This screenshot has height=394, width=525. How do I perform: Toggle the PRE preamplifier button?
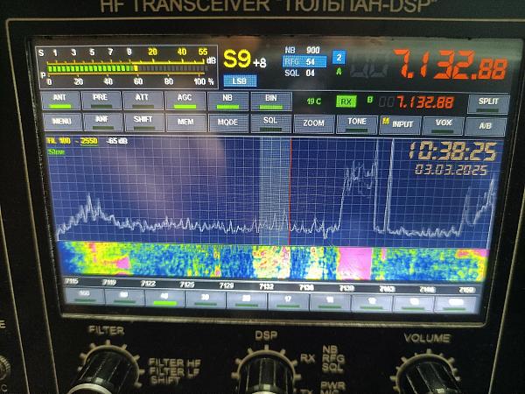[x=101, y=100]
